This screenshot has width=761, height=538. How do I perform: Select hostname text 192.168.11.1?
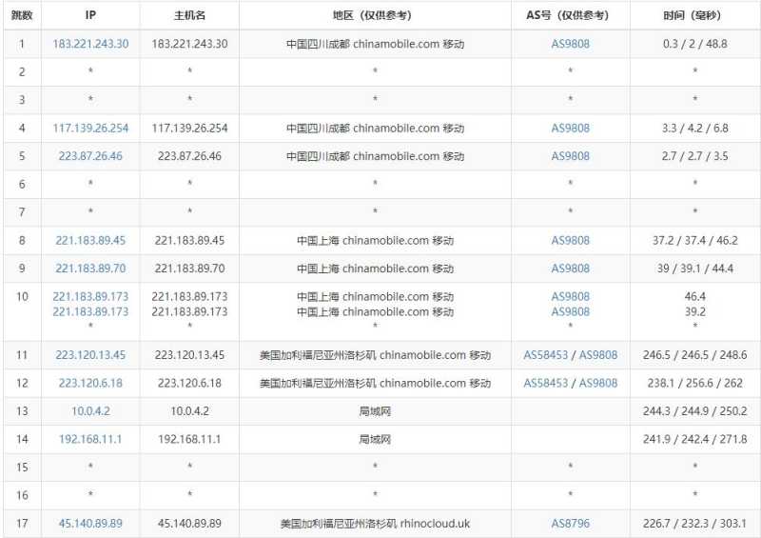189,439
